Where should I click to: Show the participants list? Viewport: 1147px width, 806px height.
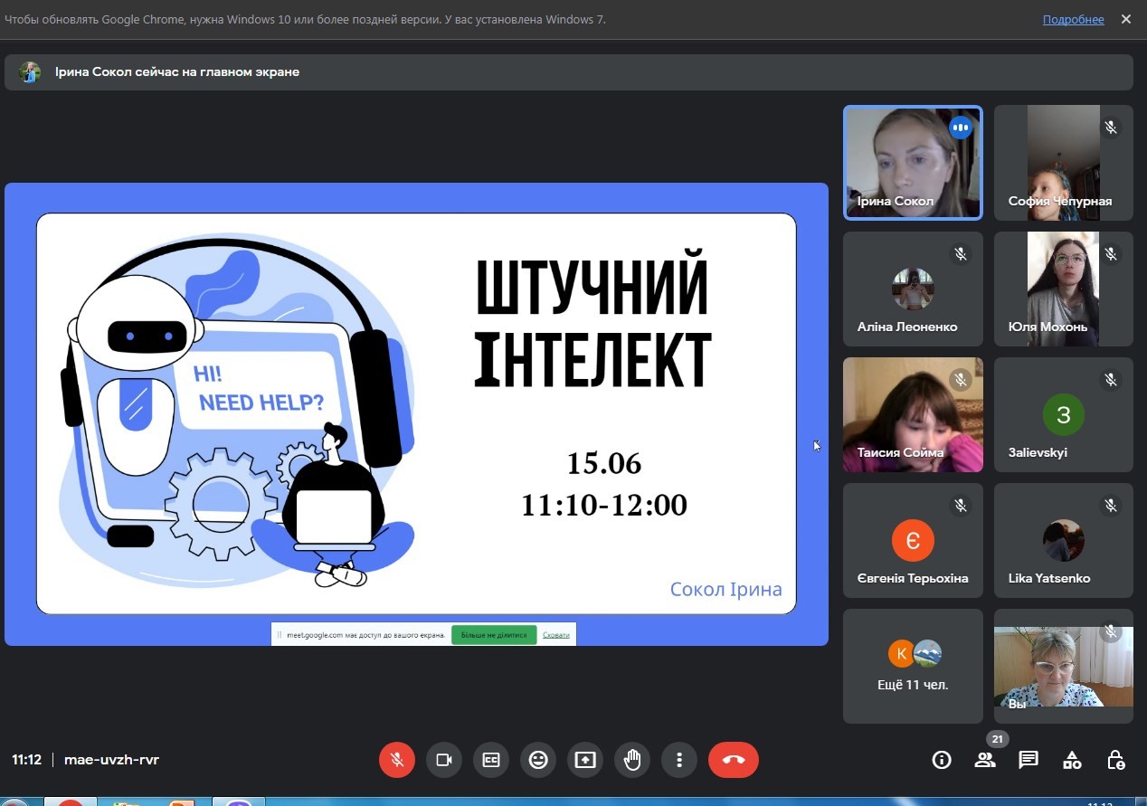pyautogui.click(x=985, y=760)
